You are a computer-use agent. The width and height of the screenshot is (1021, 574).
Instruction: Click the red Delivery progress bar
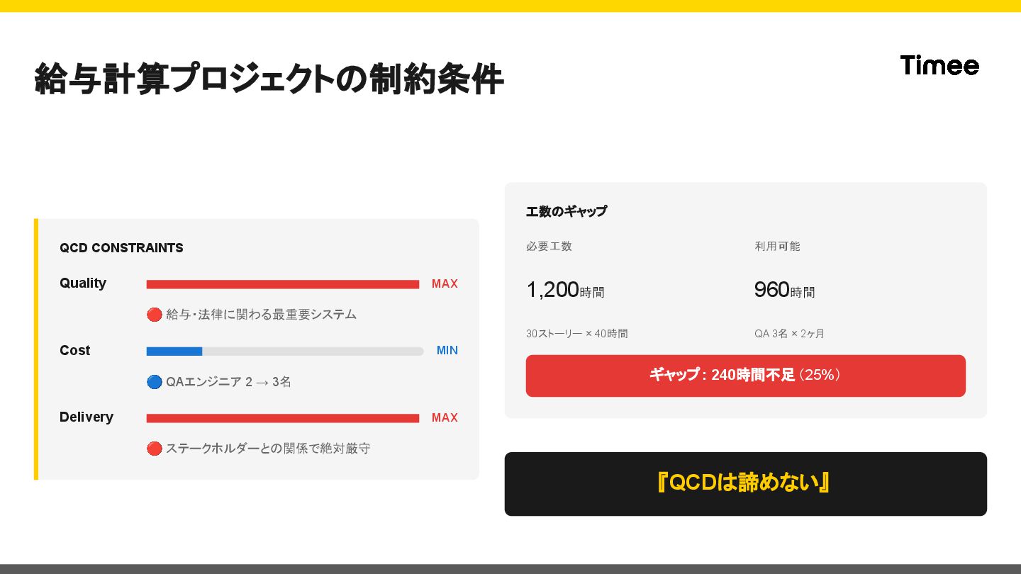click(283, 418)
